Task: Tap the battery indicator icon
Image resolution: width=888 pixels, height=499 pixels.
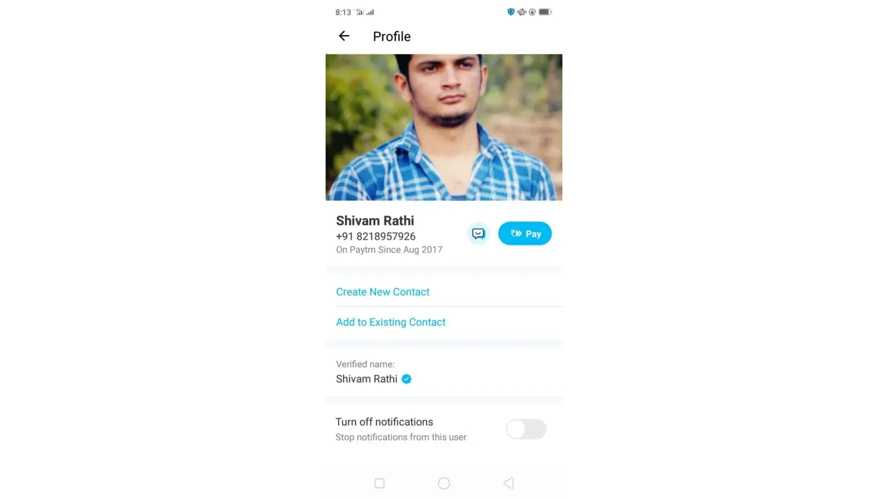Action: coord(545,12)
